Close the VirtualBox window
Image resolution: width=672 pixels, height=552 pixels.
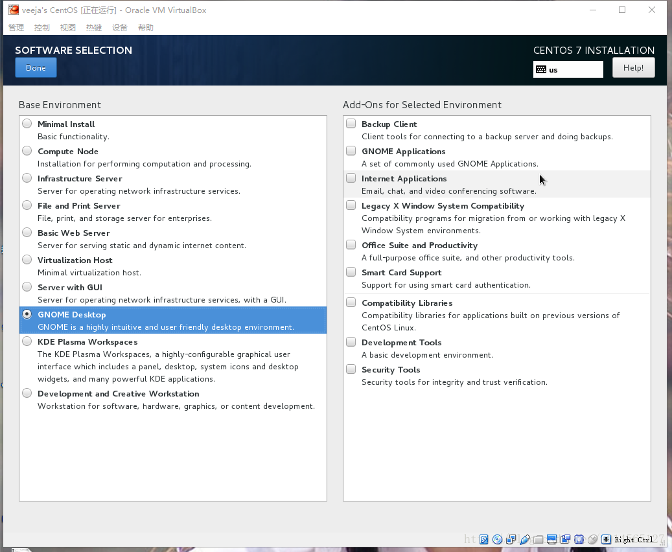pyautogui.click(x=652, y=10)
